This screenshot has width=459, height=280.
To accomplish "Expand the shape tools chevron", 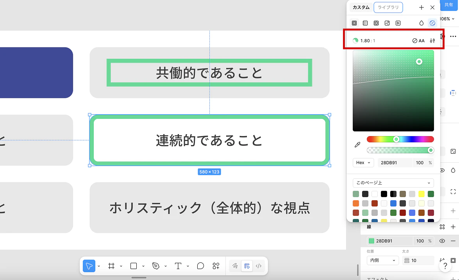I will (143, 266).
